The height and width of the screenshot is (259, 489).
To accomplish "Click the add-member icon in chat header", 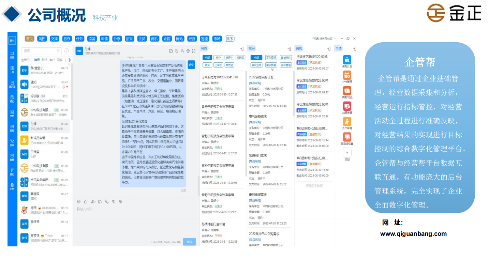I will 182,51.
